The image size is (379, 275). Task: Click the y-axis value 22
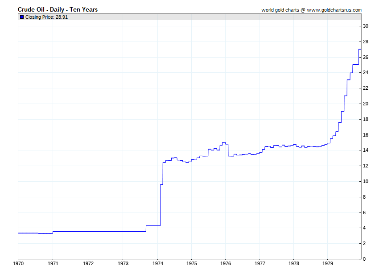pos(366,88)
